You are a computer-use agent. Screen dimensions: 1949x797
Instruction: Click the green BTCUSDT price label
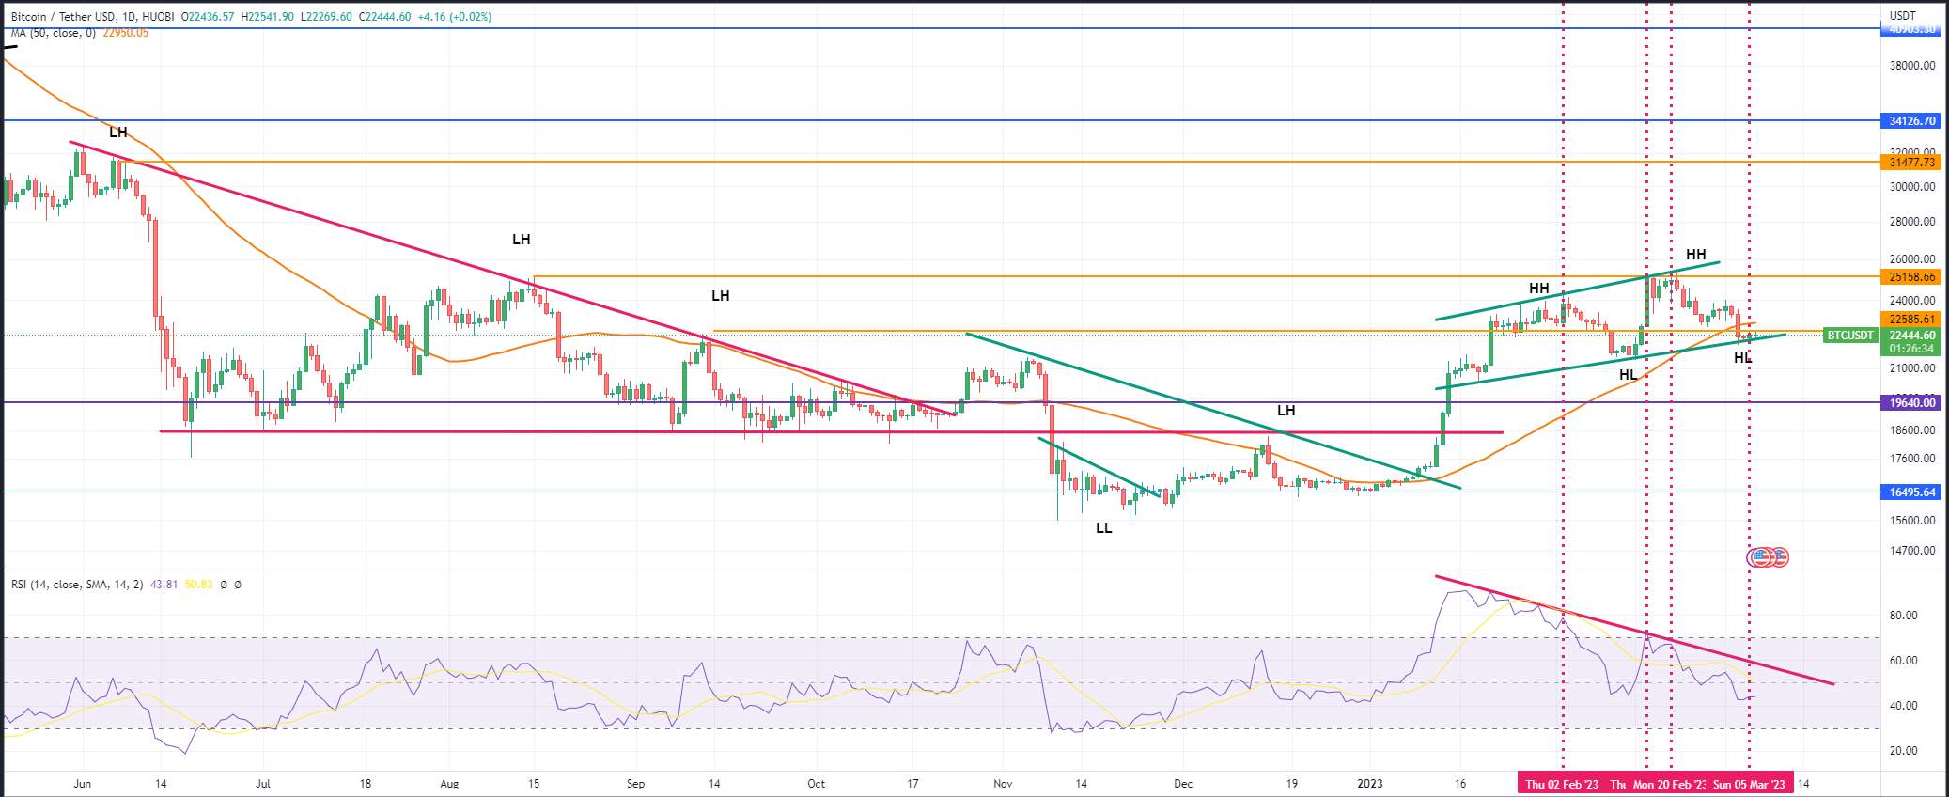[1848, 336]
